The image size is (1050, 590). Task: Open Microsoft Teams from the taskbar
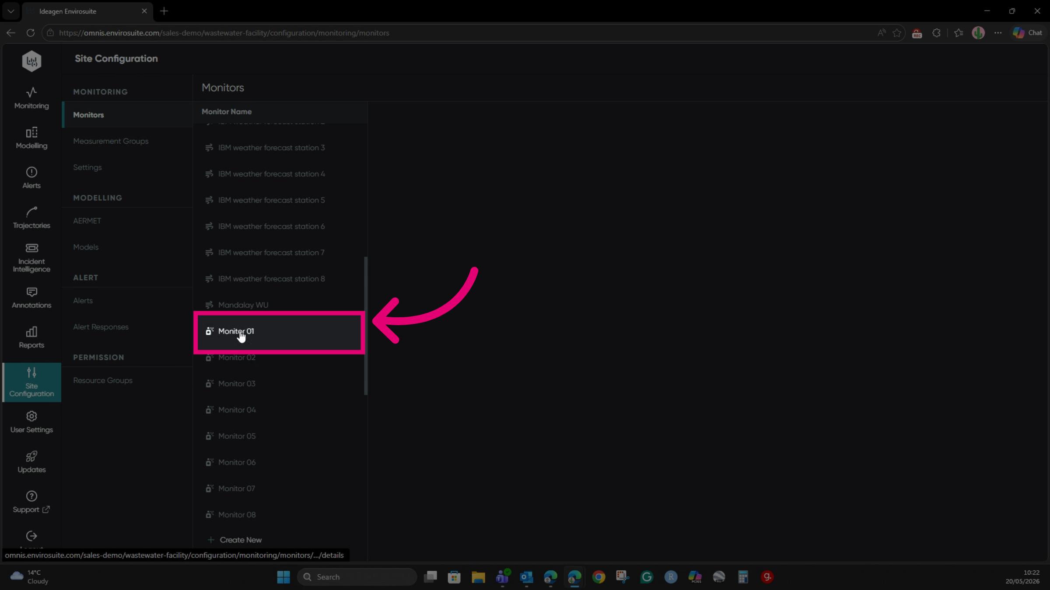[503, 577]
